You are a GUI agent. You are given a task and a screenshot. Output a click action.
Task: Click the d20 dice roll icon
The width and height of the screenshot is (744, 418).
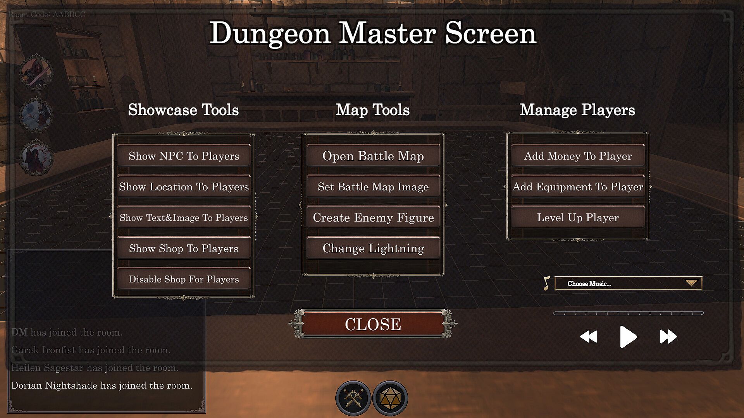(x=390, y=398)
